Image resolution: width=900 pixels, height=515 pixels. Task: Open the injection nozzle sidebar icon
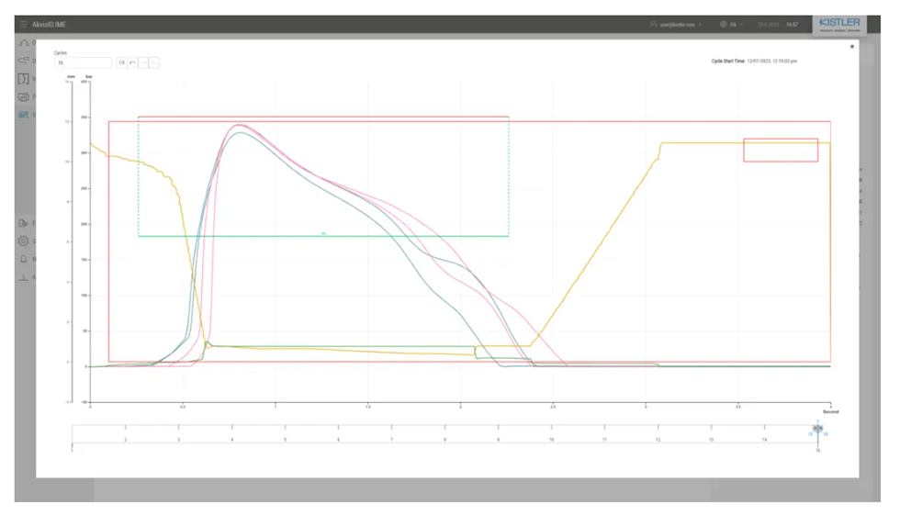pyautogui.click(x=24, y=61)
